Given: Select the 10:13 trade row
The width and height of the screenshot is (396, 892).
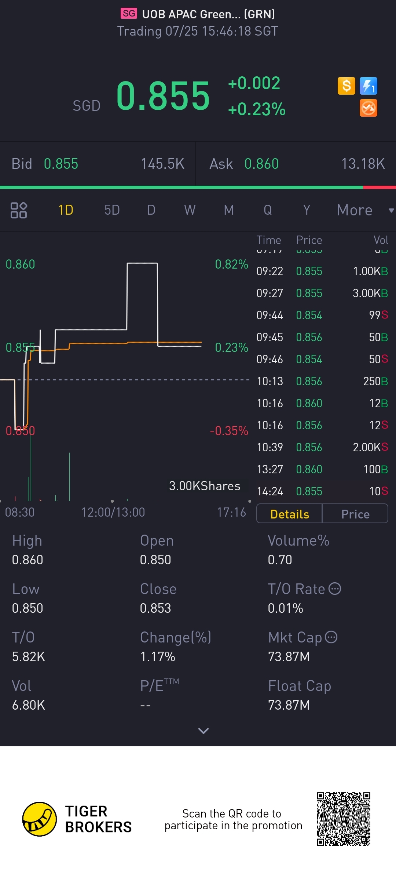Looking at the screenshot, I should click(x=322, y=381).
